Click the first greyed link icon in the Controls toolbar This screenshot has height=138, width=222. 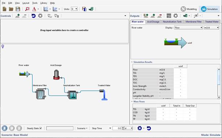coord(50,16)
